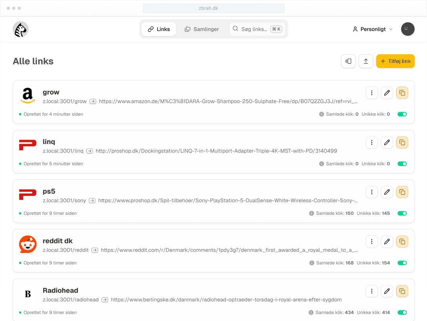The image size is (427, 321).
Task: Open the linq proshop.dk destination URL
Action: tap(216, 151)
